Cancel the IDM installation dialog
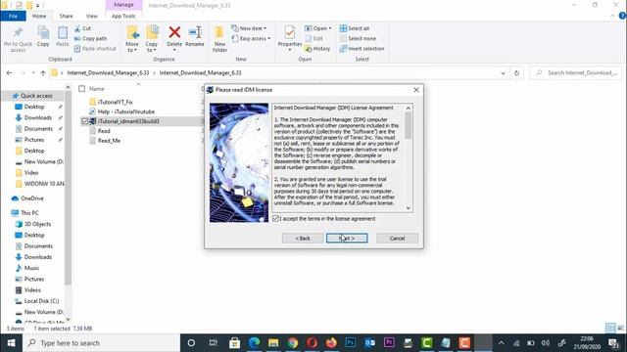The height and width of the screenshot is (352, 627). (397, 239)
